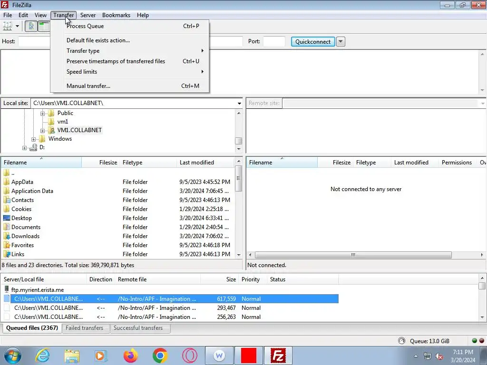
Task: Open the Server menu
Action: click(88, 15)
